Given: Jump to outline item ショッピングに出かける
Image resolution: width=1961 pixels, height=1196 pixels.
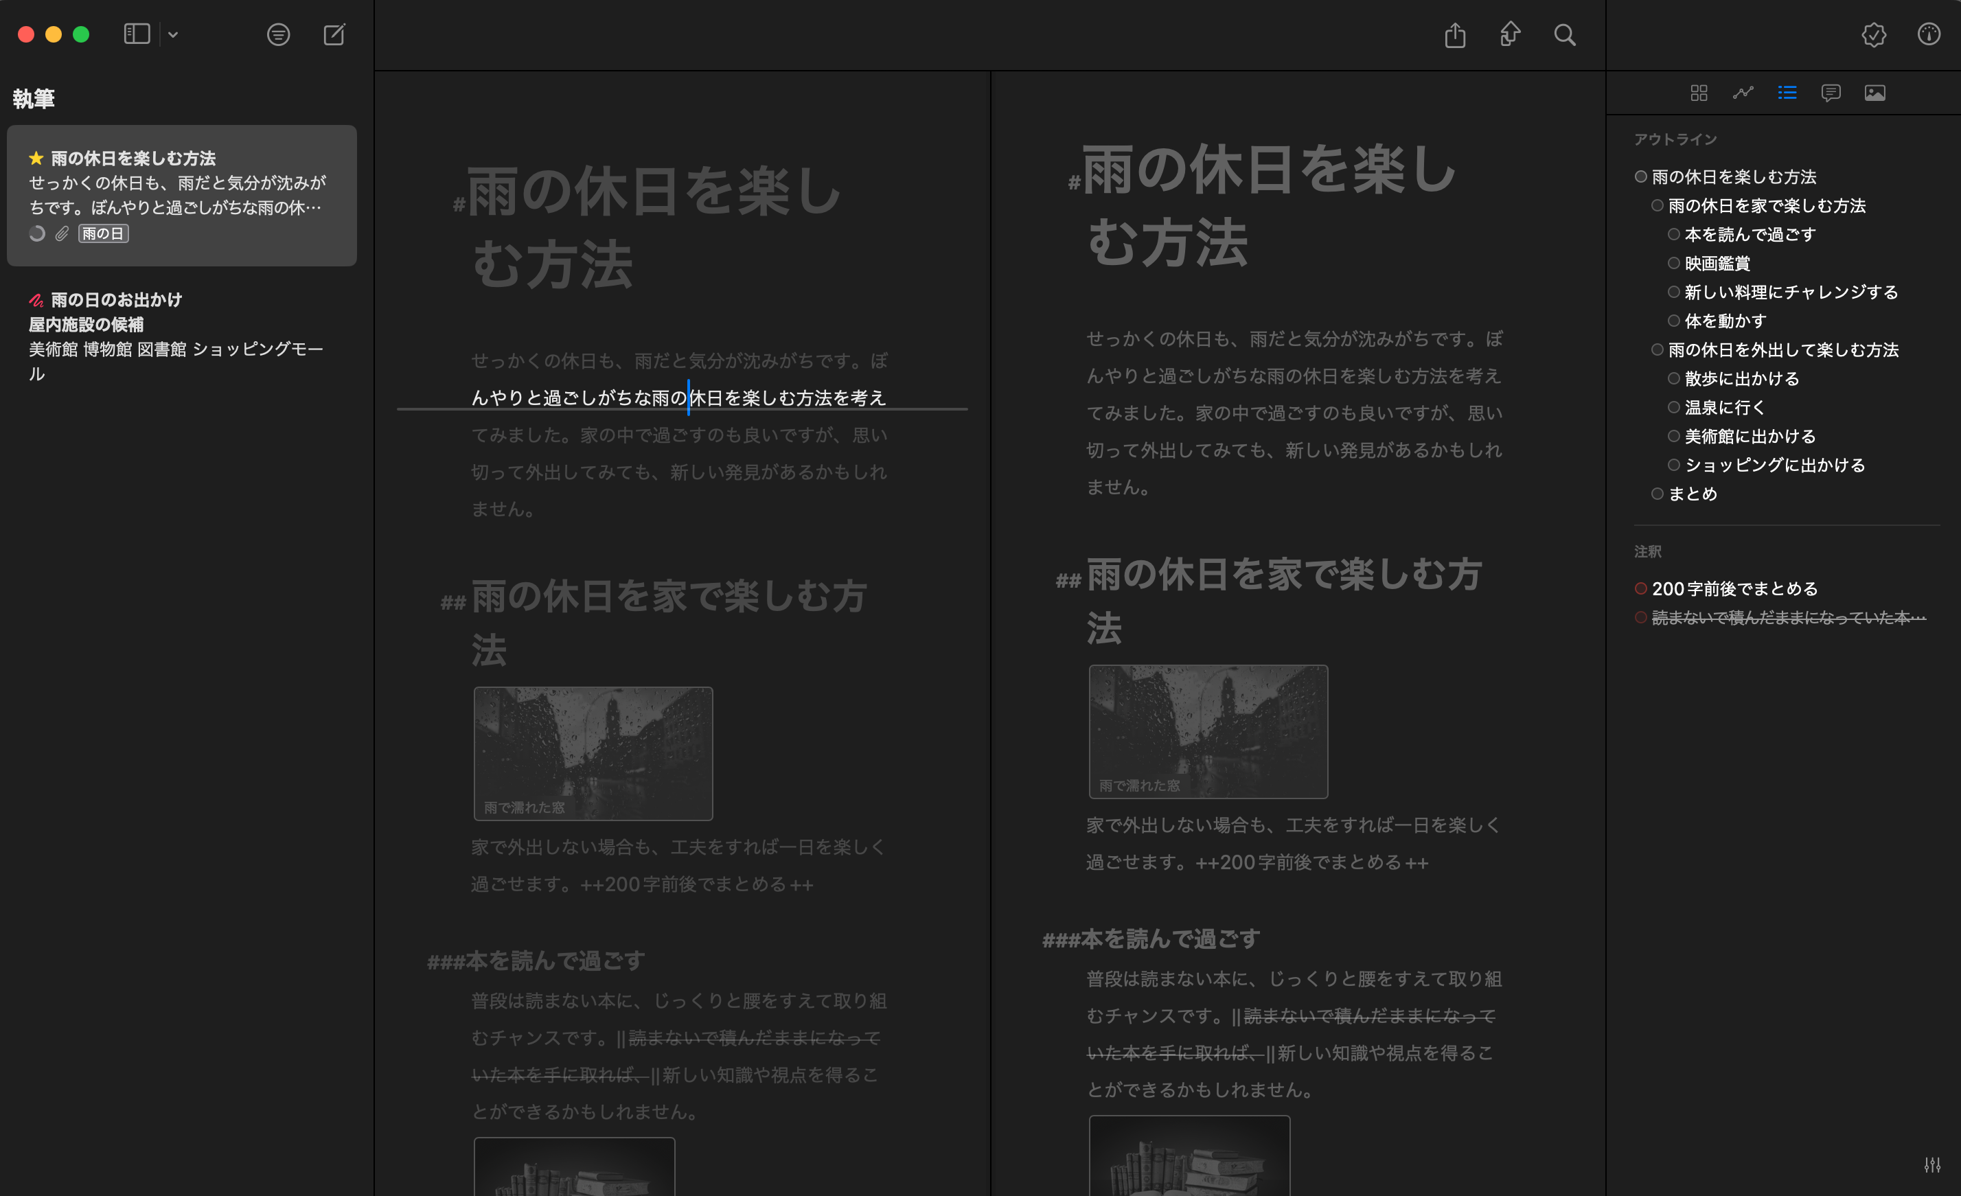Looking at the screenshot, I should [x=1774, y=465].
